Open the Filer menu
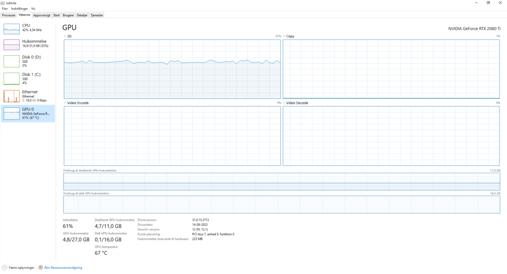The height and width of the screenshot is (274, 507). 5,9
